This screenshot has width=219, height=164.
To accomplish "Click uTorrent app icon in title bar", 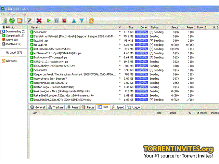I will click(2, 9).
